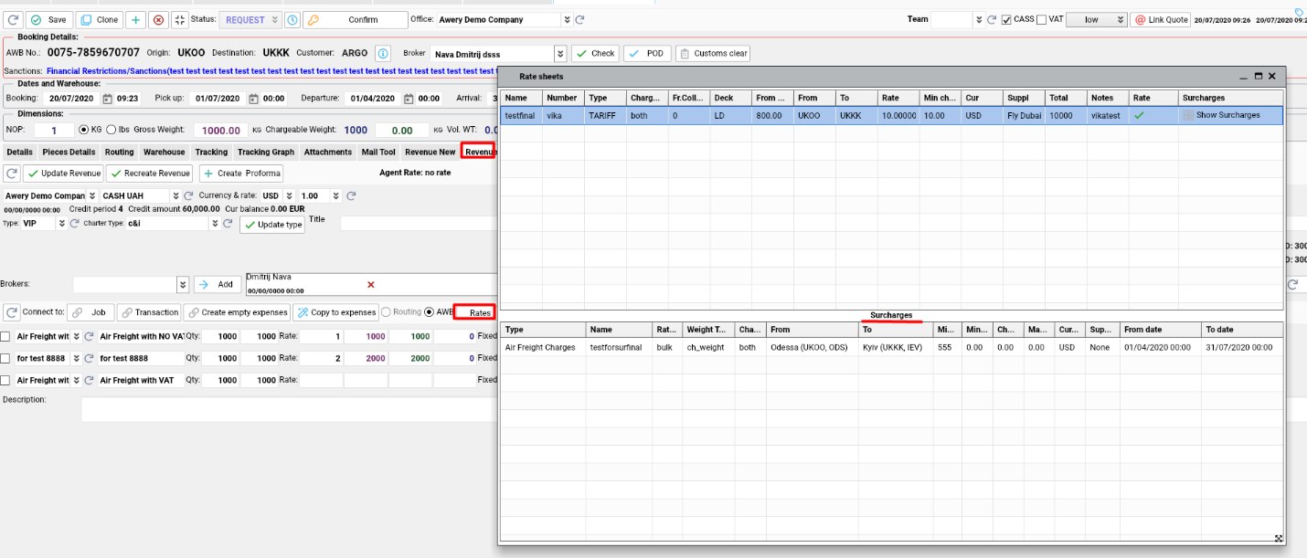This screenshot has height=558, width=1307.
Task: Open the priority 'low' dropdown
Action: 1120,19
